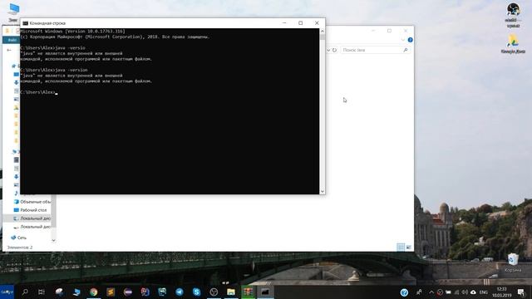The width and height of the screenshot is (532, 299).
Task: Go back in Explorer navigation
Action: pos(9,50)
